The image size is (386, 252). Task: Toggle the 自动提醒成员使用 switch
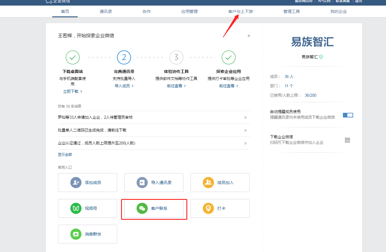coord(348,115)
